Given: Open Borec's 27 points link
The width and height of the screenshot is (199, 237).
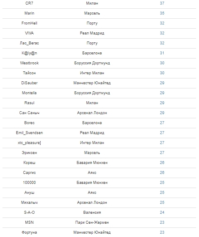Looking at the screenshot, I should tap(162, 123).
